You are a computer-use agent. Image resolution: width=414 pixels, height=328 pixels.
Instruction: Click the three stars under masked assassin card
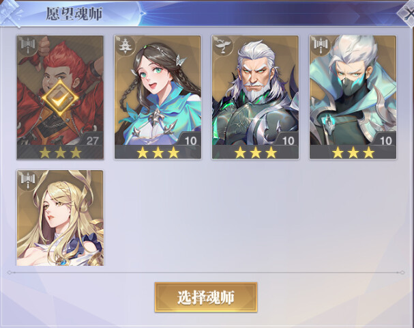tap(353, 152)
